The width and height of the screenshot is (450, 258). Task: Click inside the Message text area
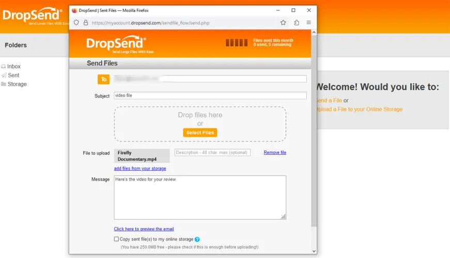199,197
